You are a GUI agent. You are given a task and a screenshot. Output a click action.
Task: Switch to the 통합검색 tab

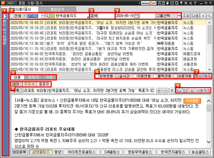tap(57, 9)
